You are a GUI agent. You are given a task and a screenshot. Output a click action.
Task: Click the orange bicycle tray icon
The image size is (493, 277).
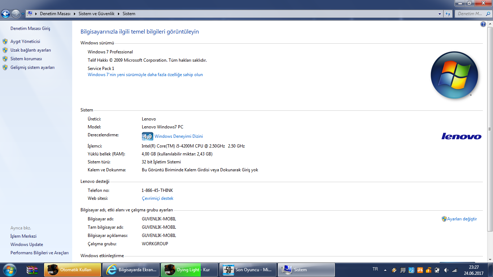pyautogui.click(x=420, y=270)
